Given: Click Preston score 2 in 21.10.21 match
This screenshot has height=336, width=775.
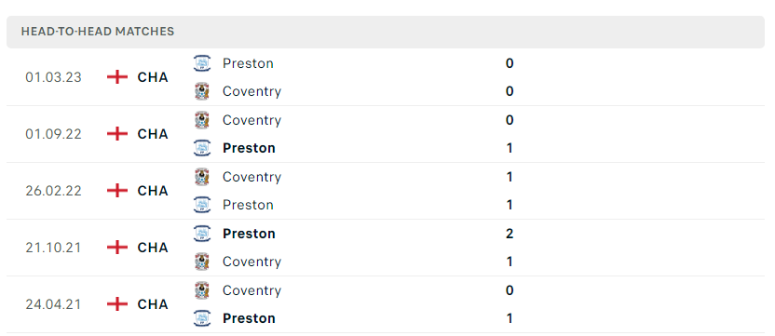Looking at the screenshot, I should (510, 234).
